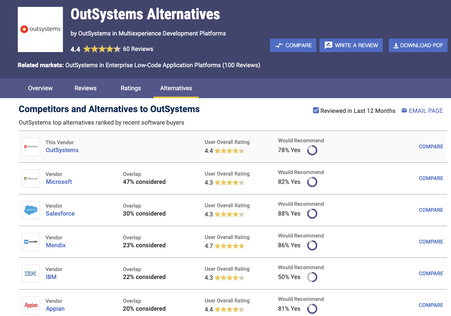Click the small OutSystems logo in vendor row
This screenshot has width=451, height=316.
click(31, 146)
